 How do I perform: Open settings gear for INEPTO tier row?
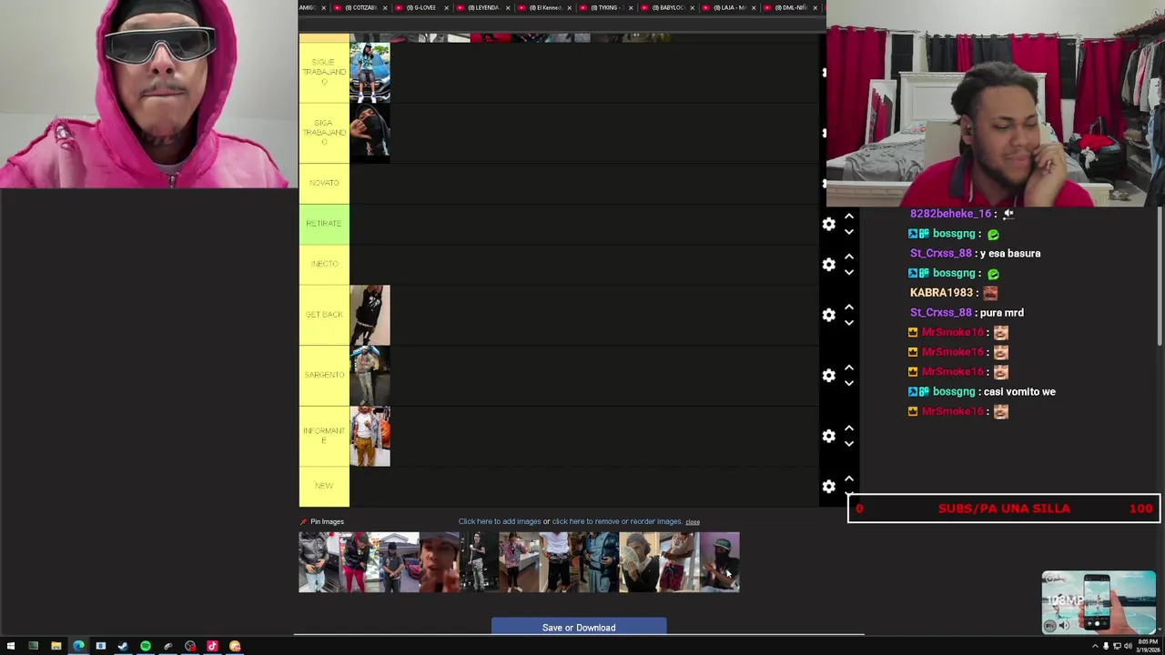(x=828, y=264)
